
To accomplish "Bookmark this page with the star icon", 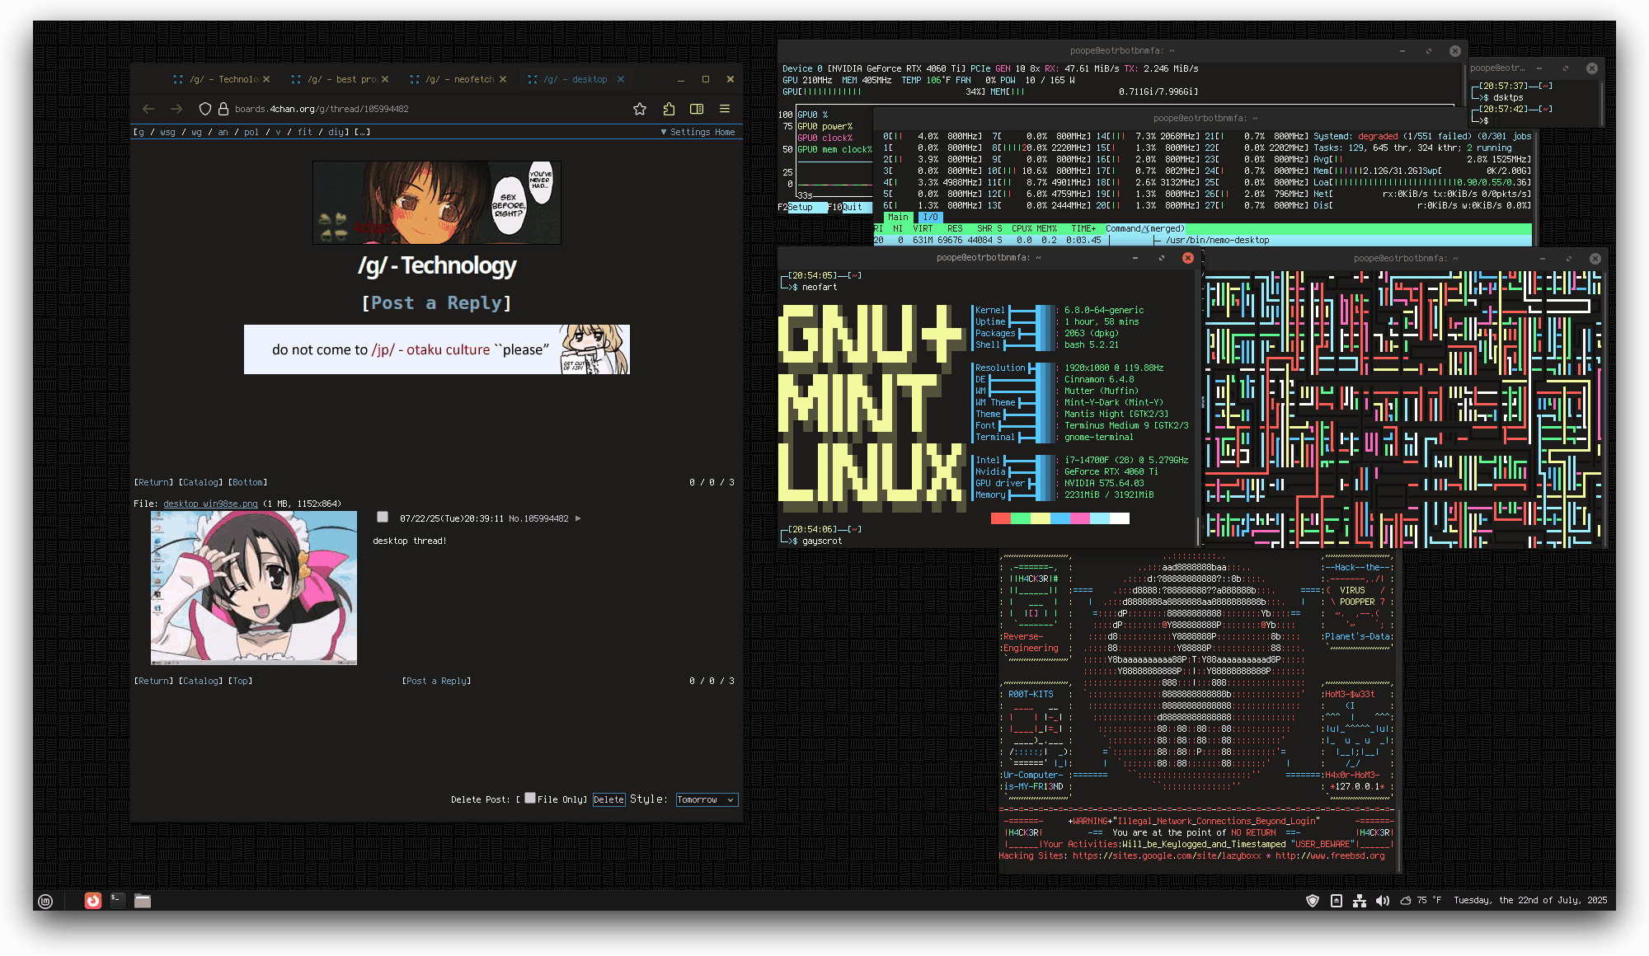I will (640, 109).
